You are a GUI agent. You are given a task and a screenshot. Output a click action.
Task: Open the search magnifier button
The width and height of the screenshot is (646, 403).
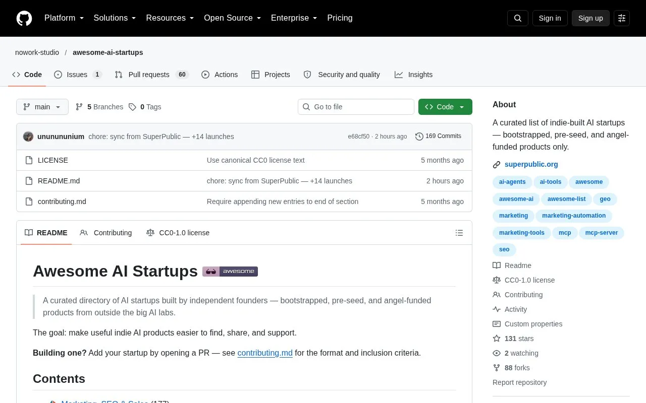518,18
